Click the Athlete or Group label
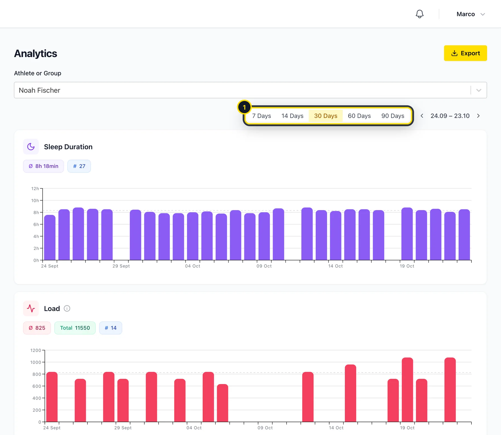This screenshot has width=501, height=435. click(x=38, y=73)
